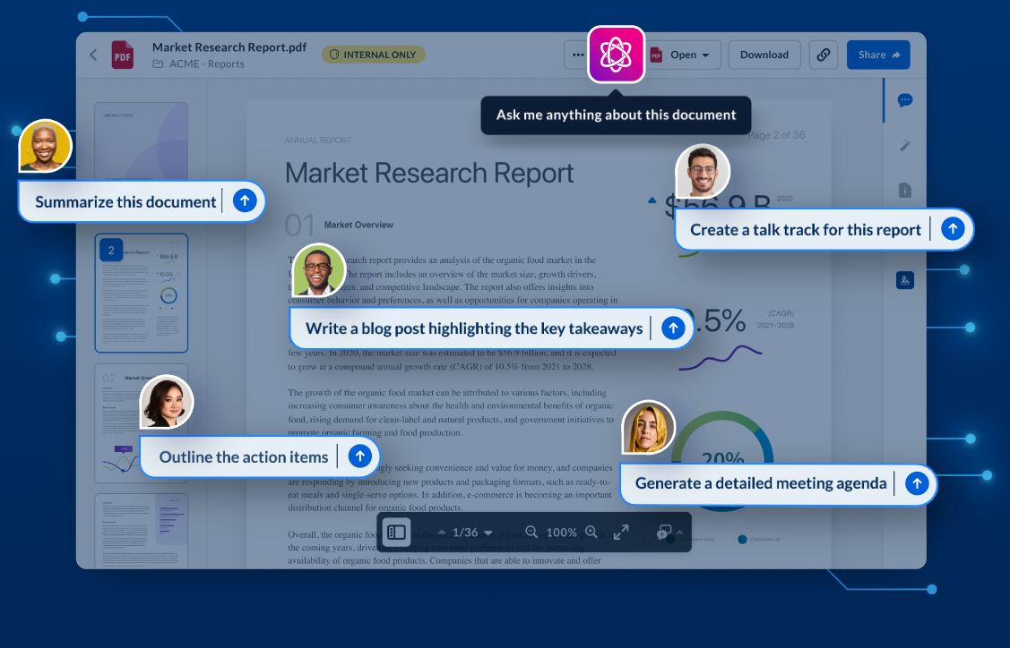Go back with the left chevron arrow

click(93, 55)
